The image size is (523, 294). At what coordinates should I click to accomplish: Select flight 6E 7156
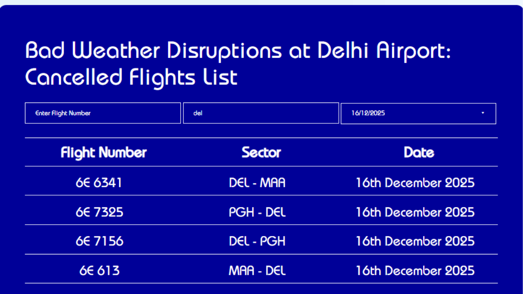coord(99,241)
